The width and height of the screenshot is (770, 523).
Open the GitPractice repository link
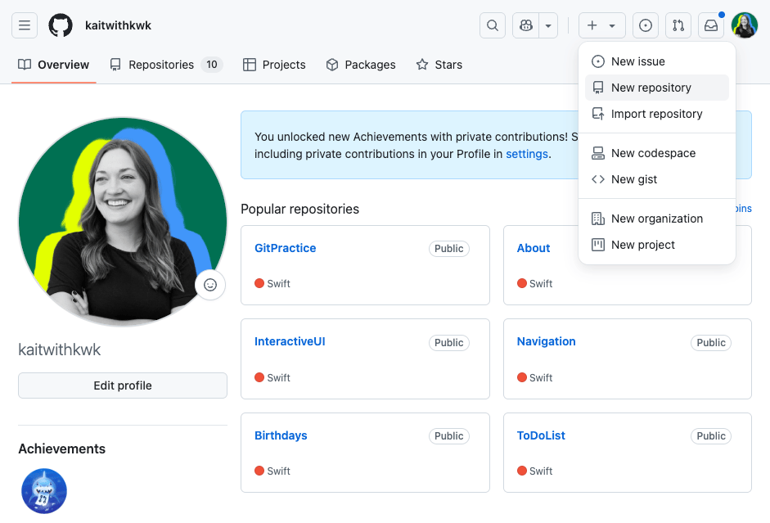click(x=285, y=248)
